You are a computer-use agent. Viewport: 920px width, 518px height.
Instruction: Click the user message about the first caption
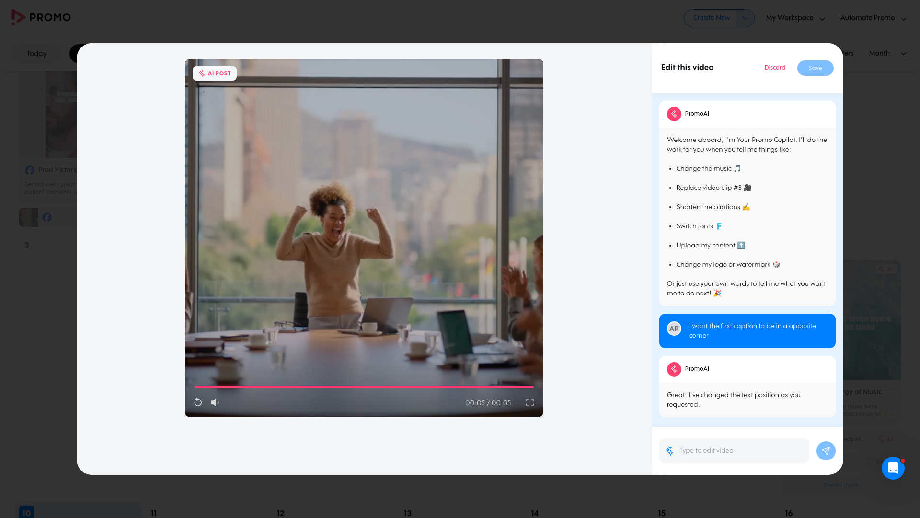click(747, 331)
